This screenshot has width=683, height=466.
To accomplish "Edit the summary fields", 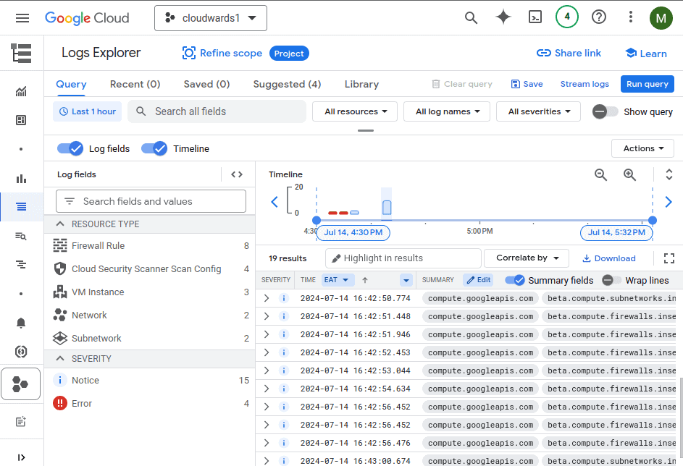I will (478, 280).
